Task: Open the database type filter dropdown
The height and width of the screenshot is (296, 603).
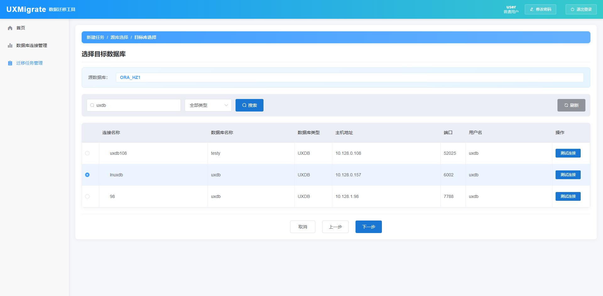Action: (208, 106)
